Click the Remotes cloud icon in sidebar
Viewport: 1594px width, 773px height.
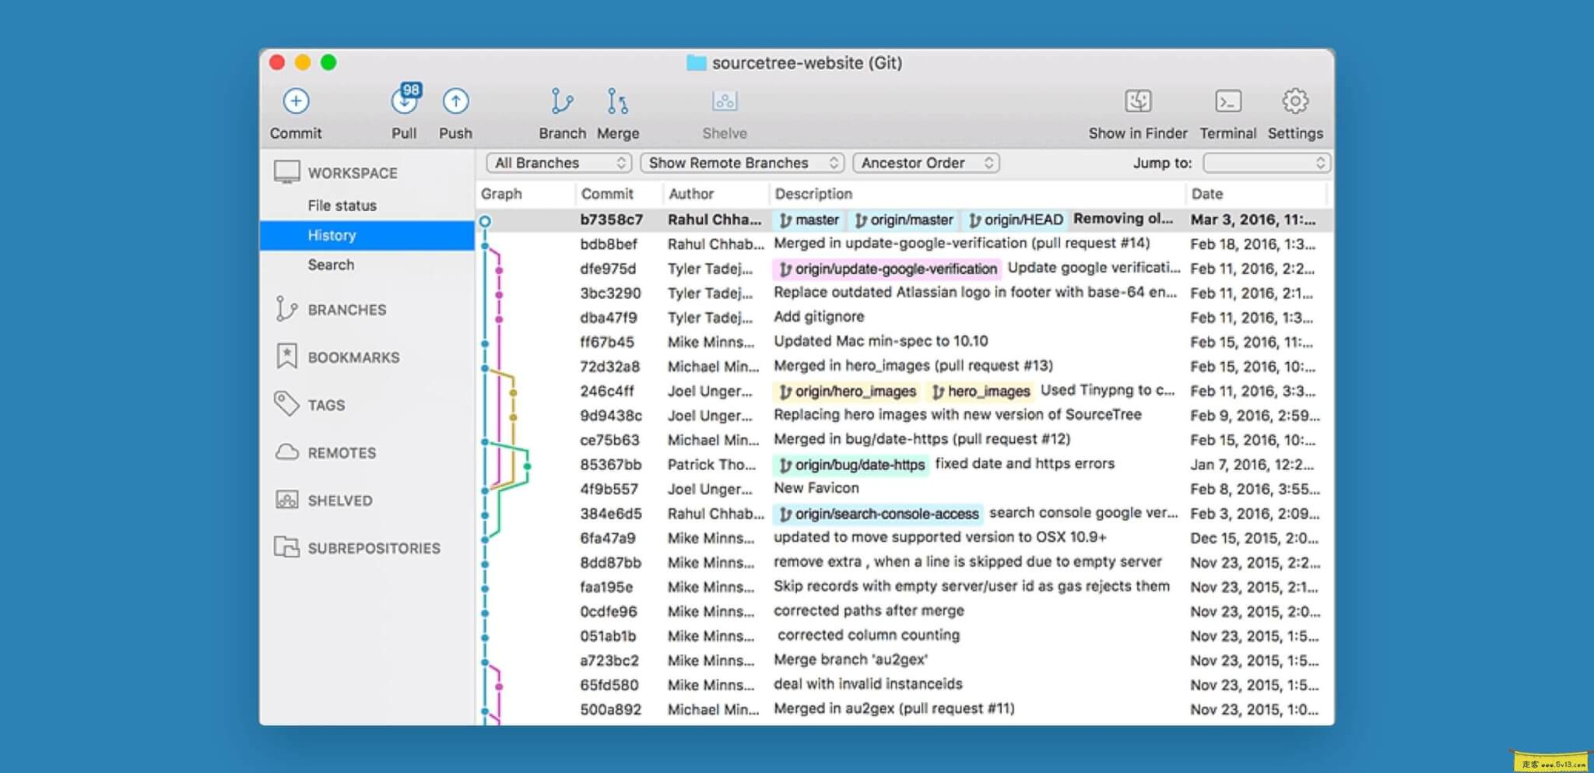[x=287, y=452]
